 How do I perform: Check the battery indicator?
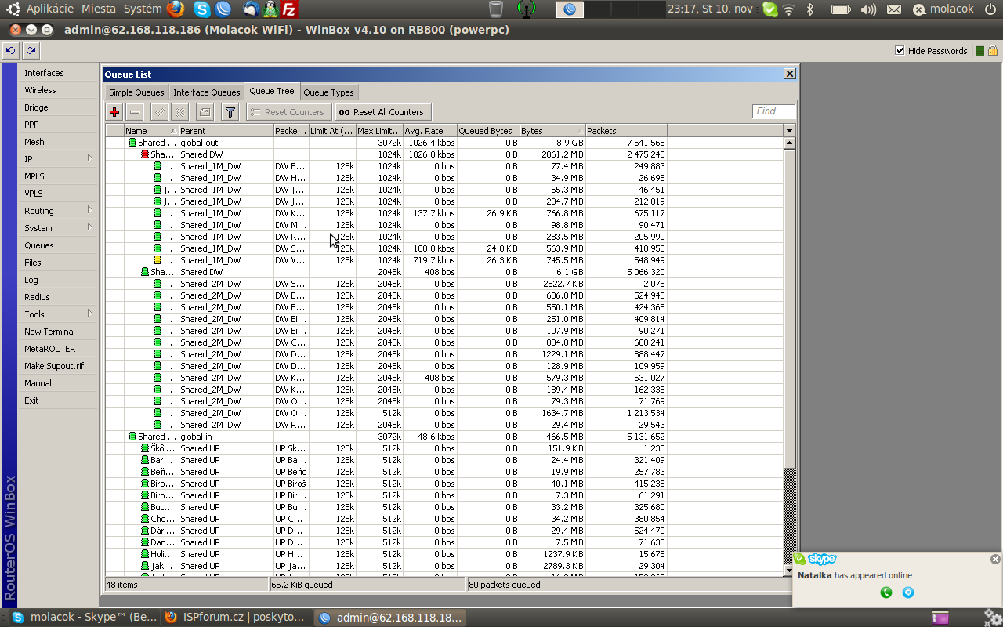point(841,9)
